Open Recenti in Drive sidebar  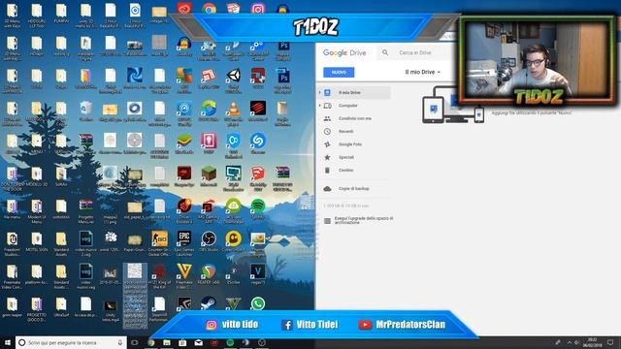(345, 132)
